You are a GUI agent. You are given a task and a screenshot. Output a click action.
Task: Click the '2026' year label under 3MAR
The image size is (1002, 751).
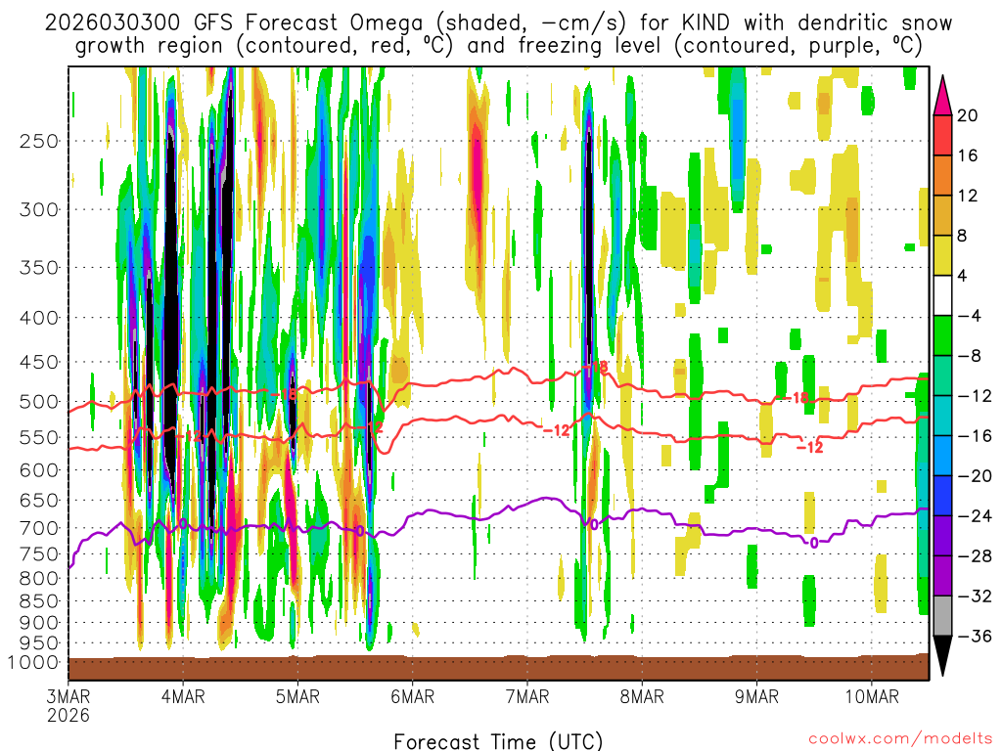[68, 715]
